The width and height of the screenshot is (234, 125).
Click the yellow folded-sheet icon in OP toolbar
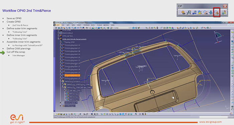tap(200, 12)
